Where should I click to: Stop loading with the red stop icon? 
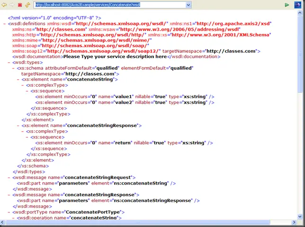[20, 5]
